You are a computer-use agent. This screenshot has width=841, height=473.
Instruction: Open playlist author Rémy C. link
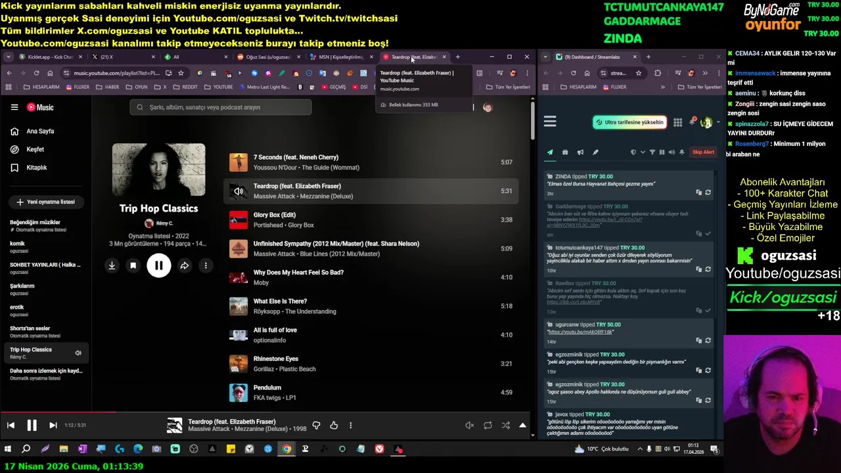(158, 223)
